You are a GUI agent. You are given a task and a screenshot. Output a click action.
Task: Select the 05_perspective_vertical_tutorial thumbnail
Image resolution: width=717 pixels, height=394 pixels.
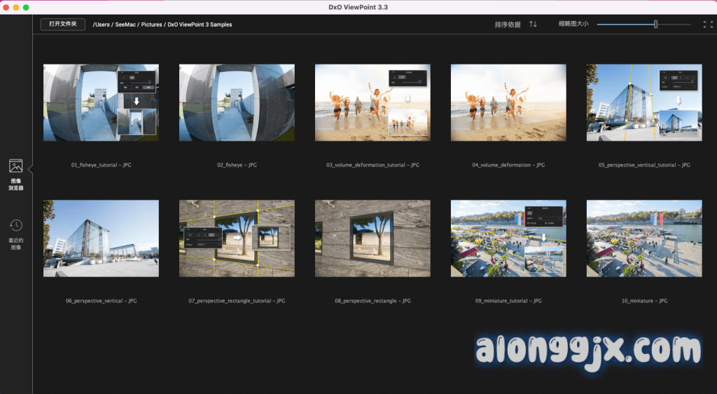[x=644, y=103]
